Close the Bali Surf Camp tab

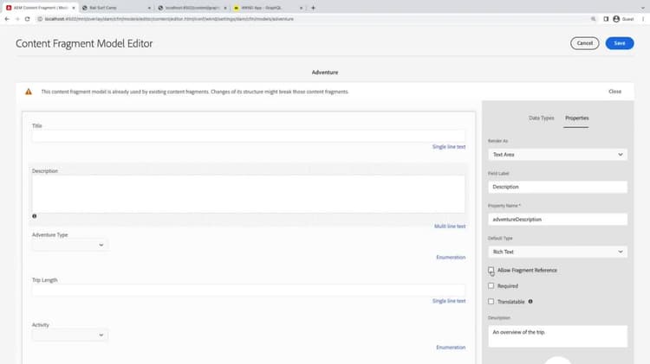click(149, 8)
